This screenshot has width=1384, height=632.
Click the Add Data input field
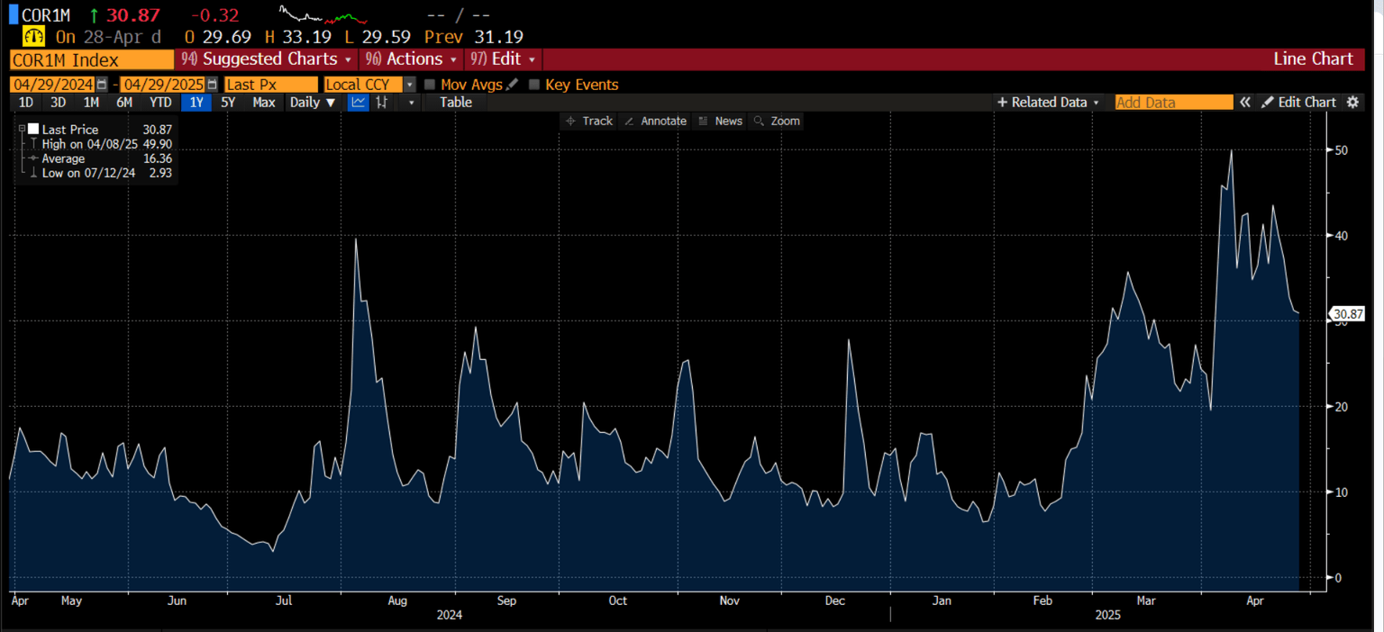tap(1173, 103)
